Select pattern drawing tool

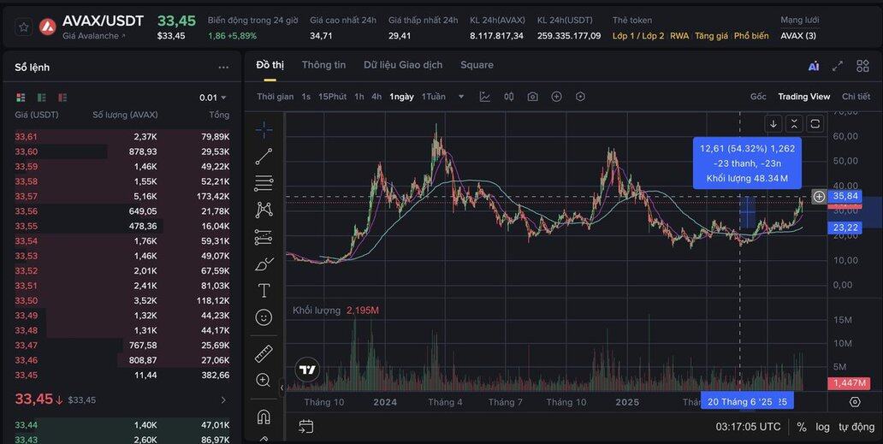264,210
